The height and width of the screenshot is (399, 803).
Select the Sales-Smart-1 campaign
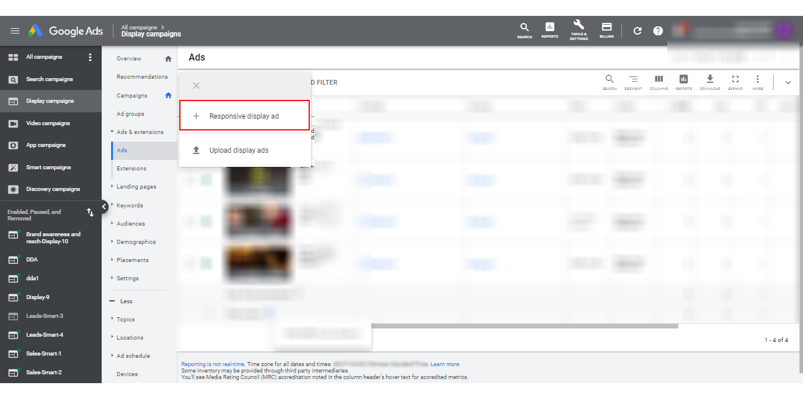pyautogui.click(x=44, y=354)
